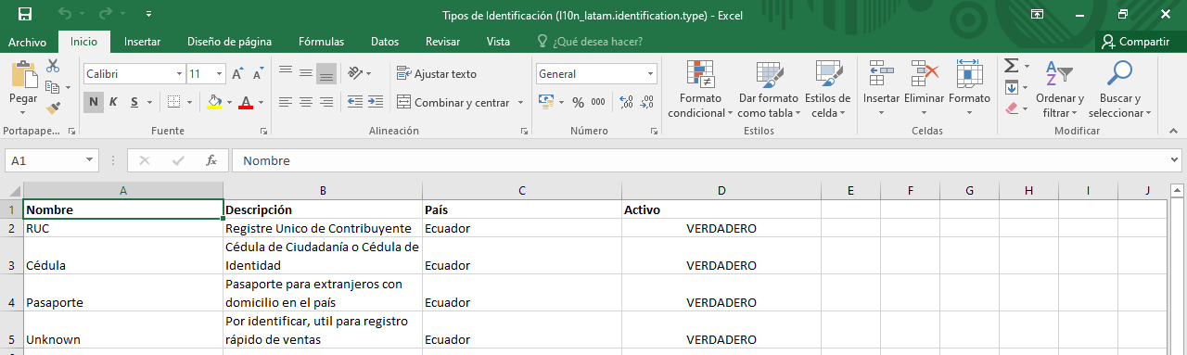Click the Copy icon in the clipboard group
This screenshot has height=355, width=1187.
[53, 87]
